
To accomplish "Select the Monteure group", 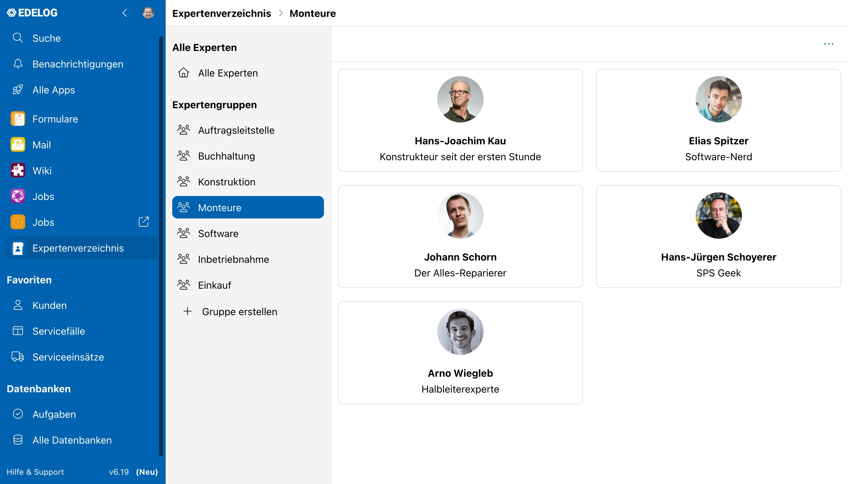I will pos(248,208).
